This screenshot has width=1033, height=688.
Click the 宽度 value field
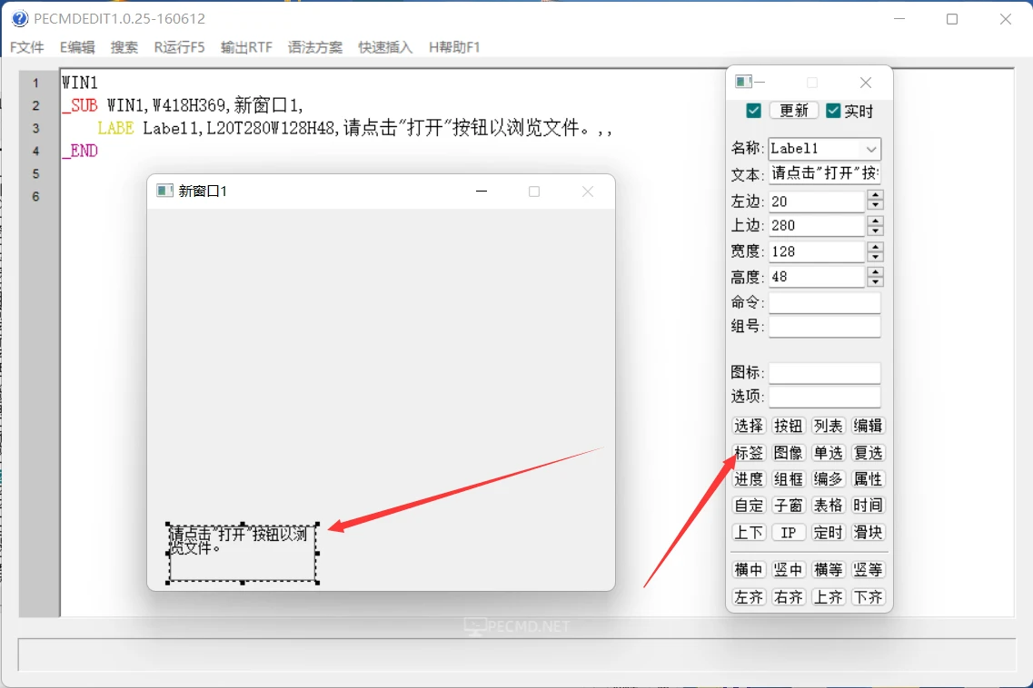(817, 251)
